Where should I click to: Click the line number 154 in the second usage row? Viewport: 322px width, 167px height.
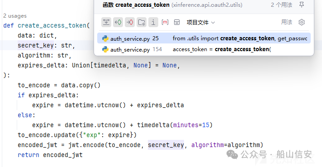pos(157,49)
